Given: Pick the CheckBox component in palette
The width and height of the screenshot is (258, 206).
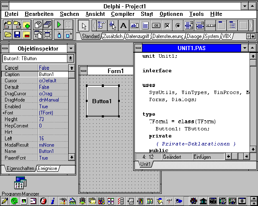Looking at the screenshot, I should (167, 25).
